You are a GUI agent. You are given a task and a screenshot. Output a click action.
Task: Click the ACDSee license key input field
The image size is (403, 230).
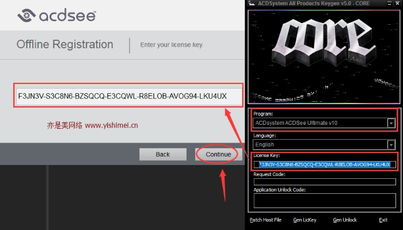click(130, 97)
